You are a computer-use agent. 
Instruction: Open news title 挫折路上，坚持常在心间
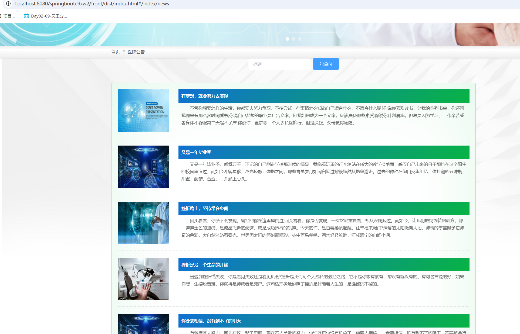205,208
